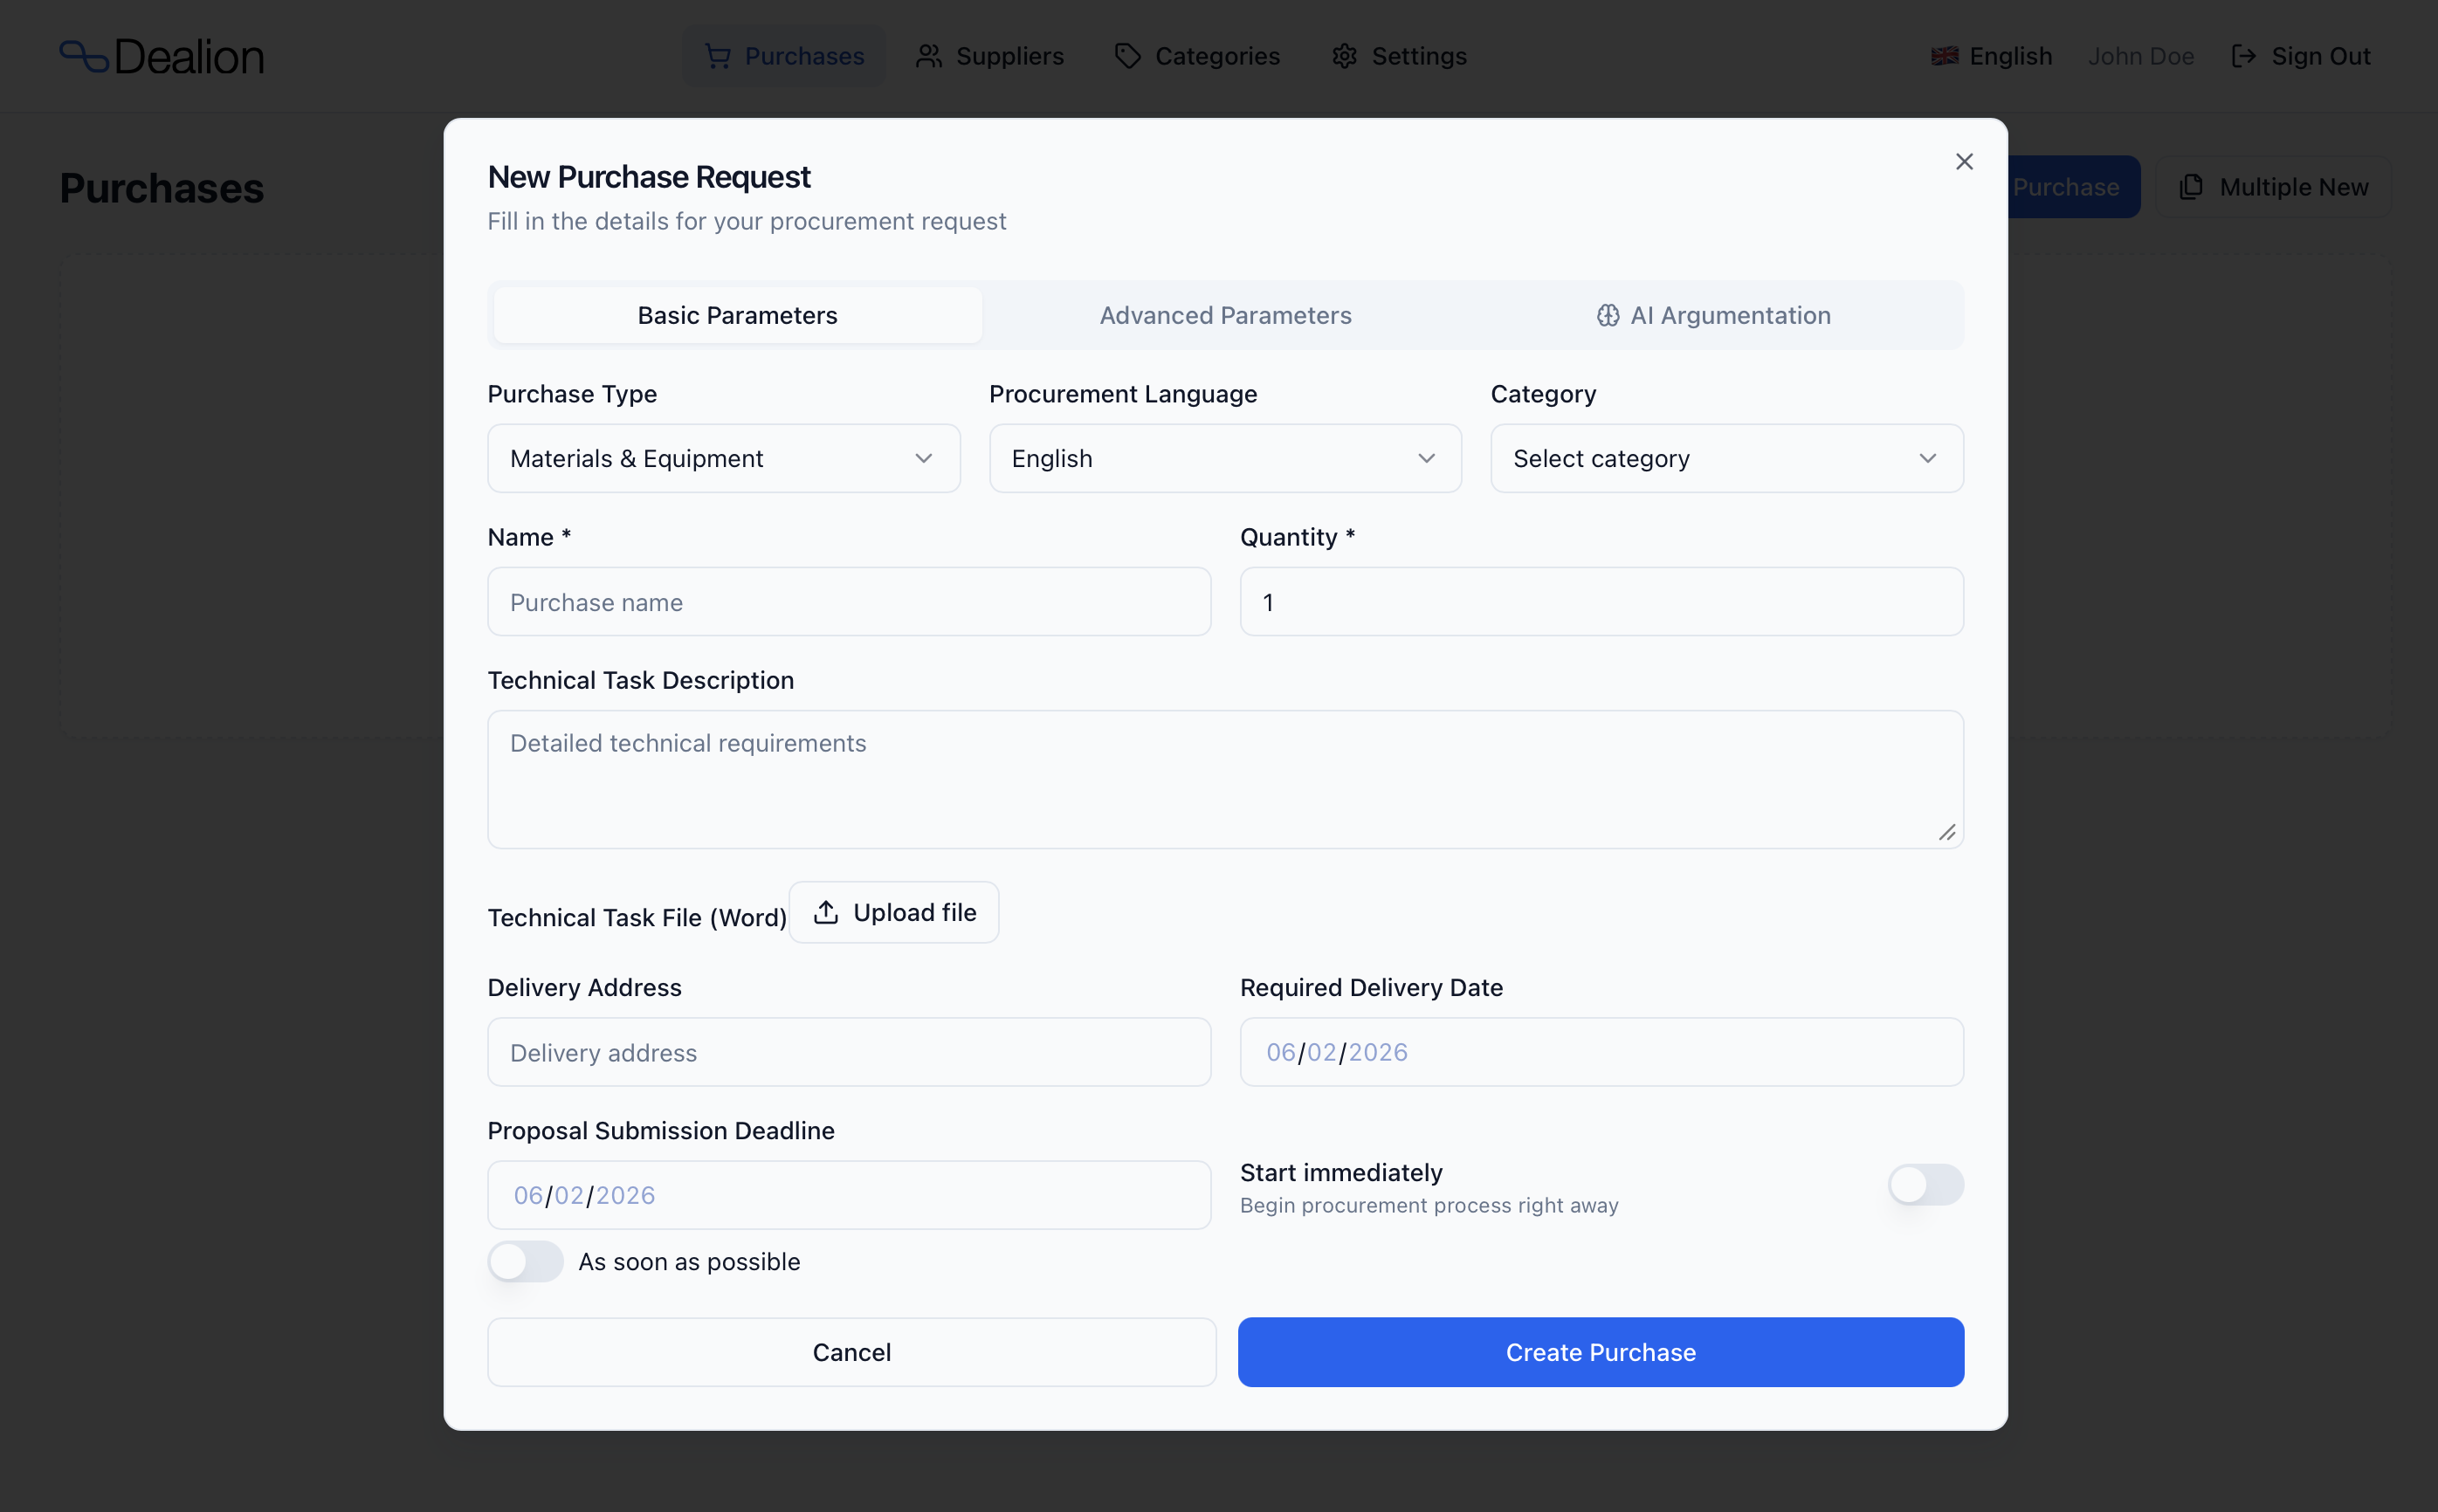The image size is (2438, 1512).
Task: Click the As soon as possible label
Action: pos(689,1262)
